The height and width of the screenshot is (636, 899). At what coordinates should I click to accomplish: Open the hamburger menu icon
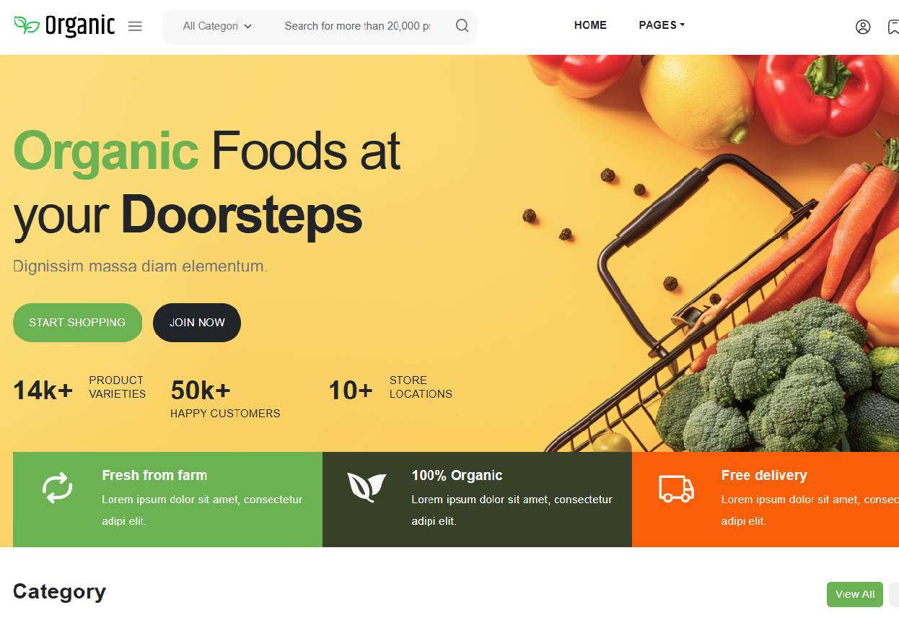point(135,26)
